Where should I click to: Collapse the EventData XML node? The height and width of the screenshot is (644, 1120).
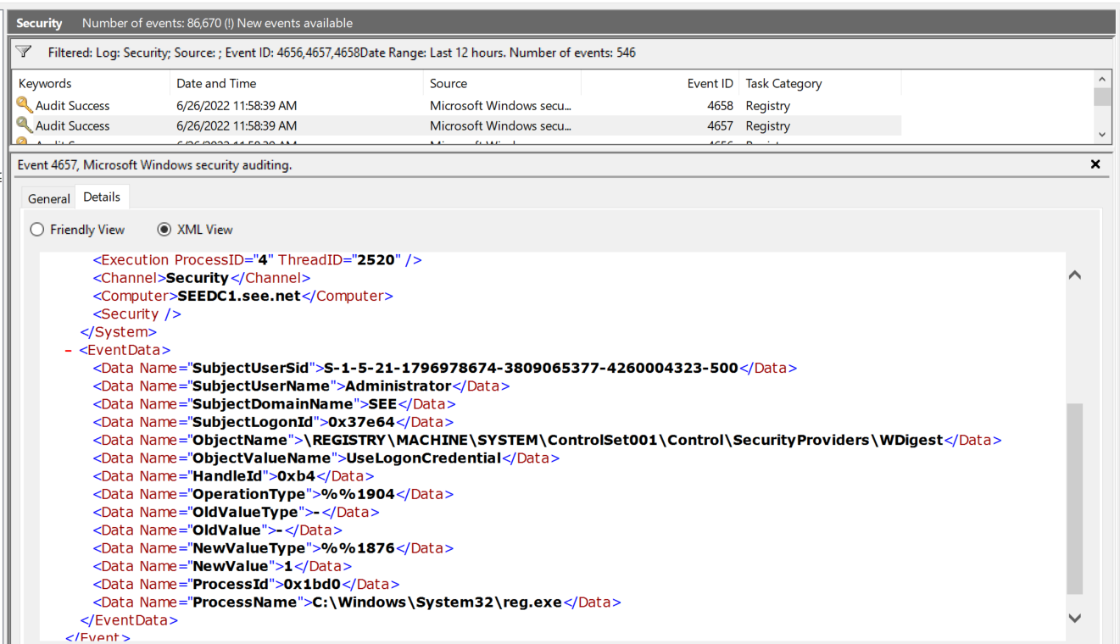69,350
